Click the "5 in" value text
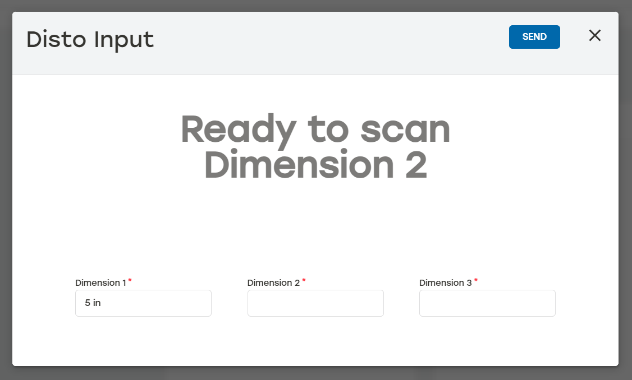This screenshot has height=380, width=632. [93, 303]
